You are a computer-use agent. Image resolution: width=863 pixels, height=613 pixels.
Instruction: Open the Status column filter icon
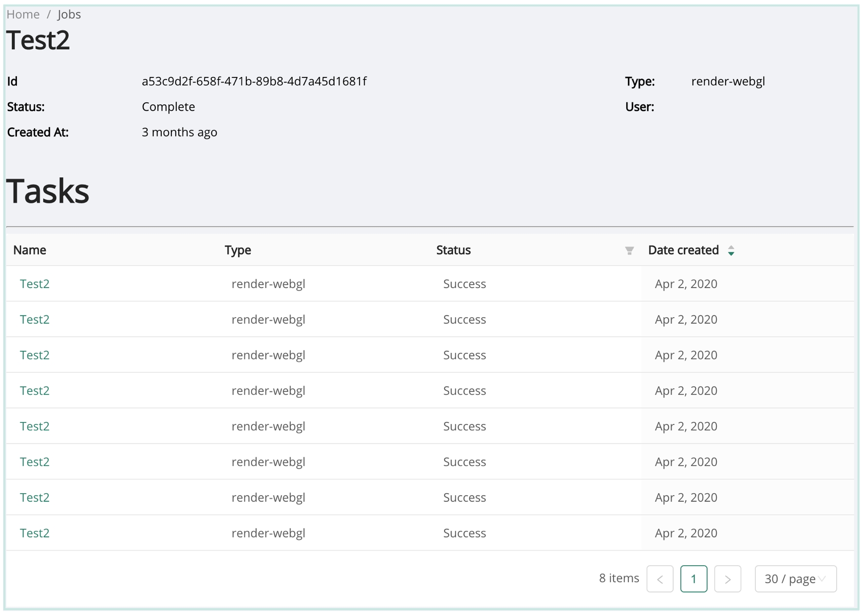629,250
